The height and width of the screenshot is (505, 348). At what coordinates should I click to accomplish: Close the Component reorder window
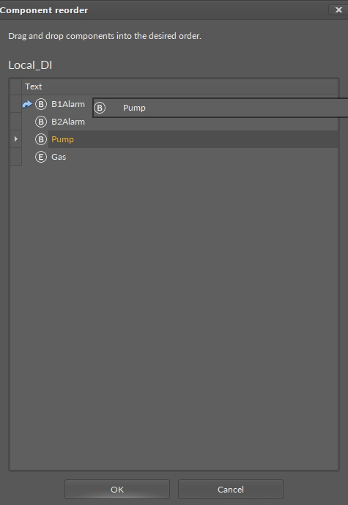tap(338, 10)
